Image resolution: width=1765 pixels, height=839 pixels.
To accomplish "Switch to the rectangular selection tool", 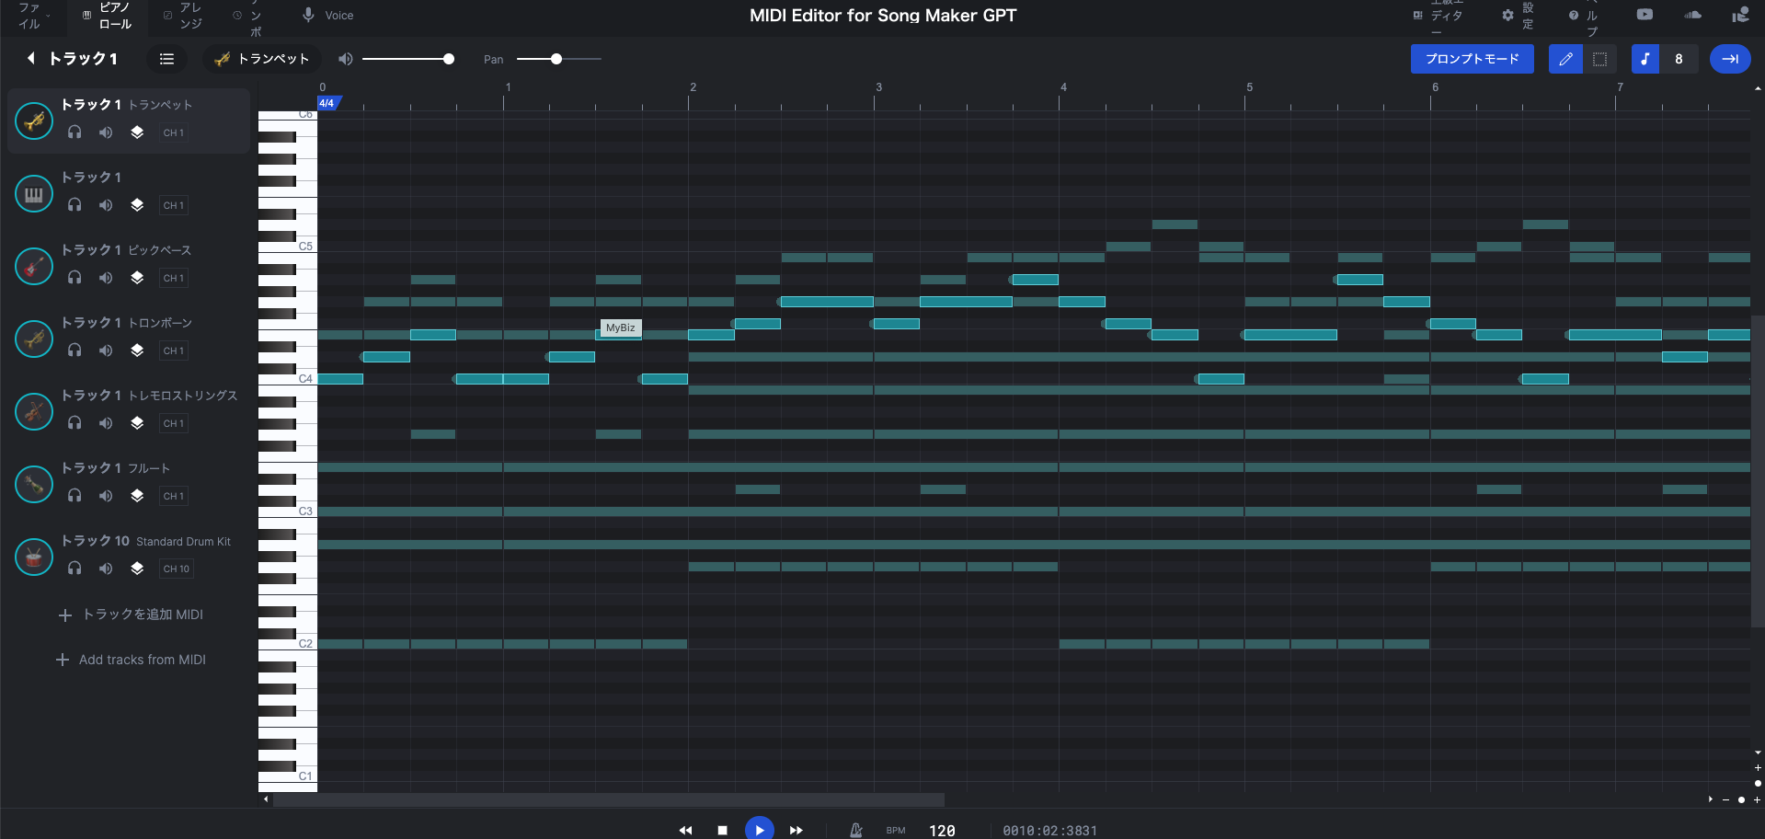I will pyautogui.click(x=1599, y=58).
